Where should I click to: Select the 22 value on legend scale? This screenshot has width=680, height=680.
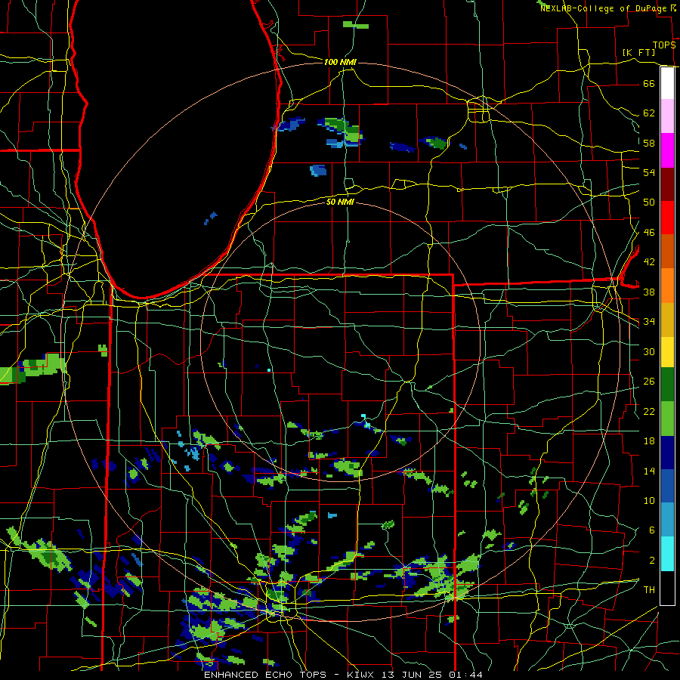[649, 411]
